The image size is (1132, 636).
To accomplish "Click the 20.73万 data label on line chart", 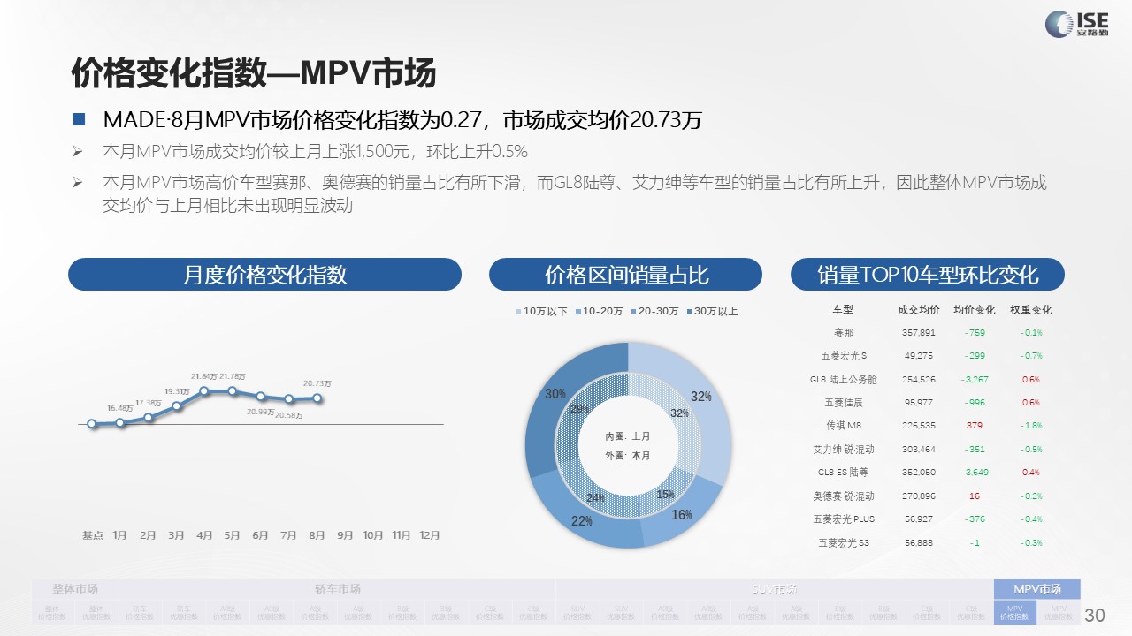I will point(317,383).
